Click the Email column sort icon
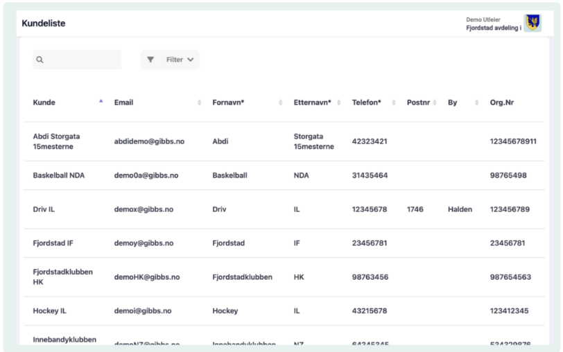Screen dimensions: 563x352 (x=200, y=103)
